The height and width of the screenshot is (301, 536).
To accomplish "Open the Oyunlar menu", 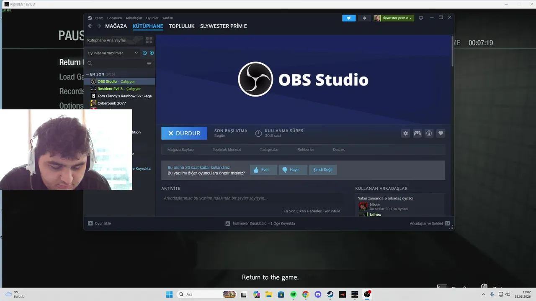I will pos(152,18).
